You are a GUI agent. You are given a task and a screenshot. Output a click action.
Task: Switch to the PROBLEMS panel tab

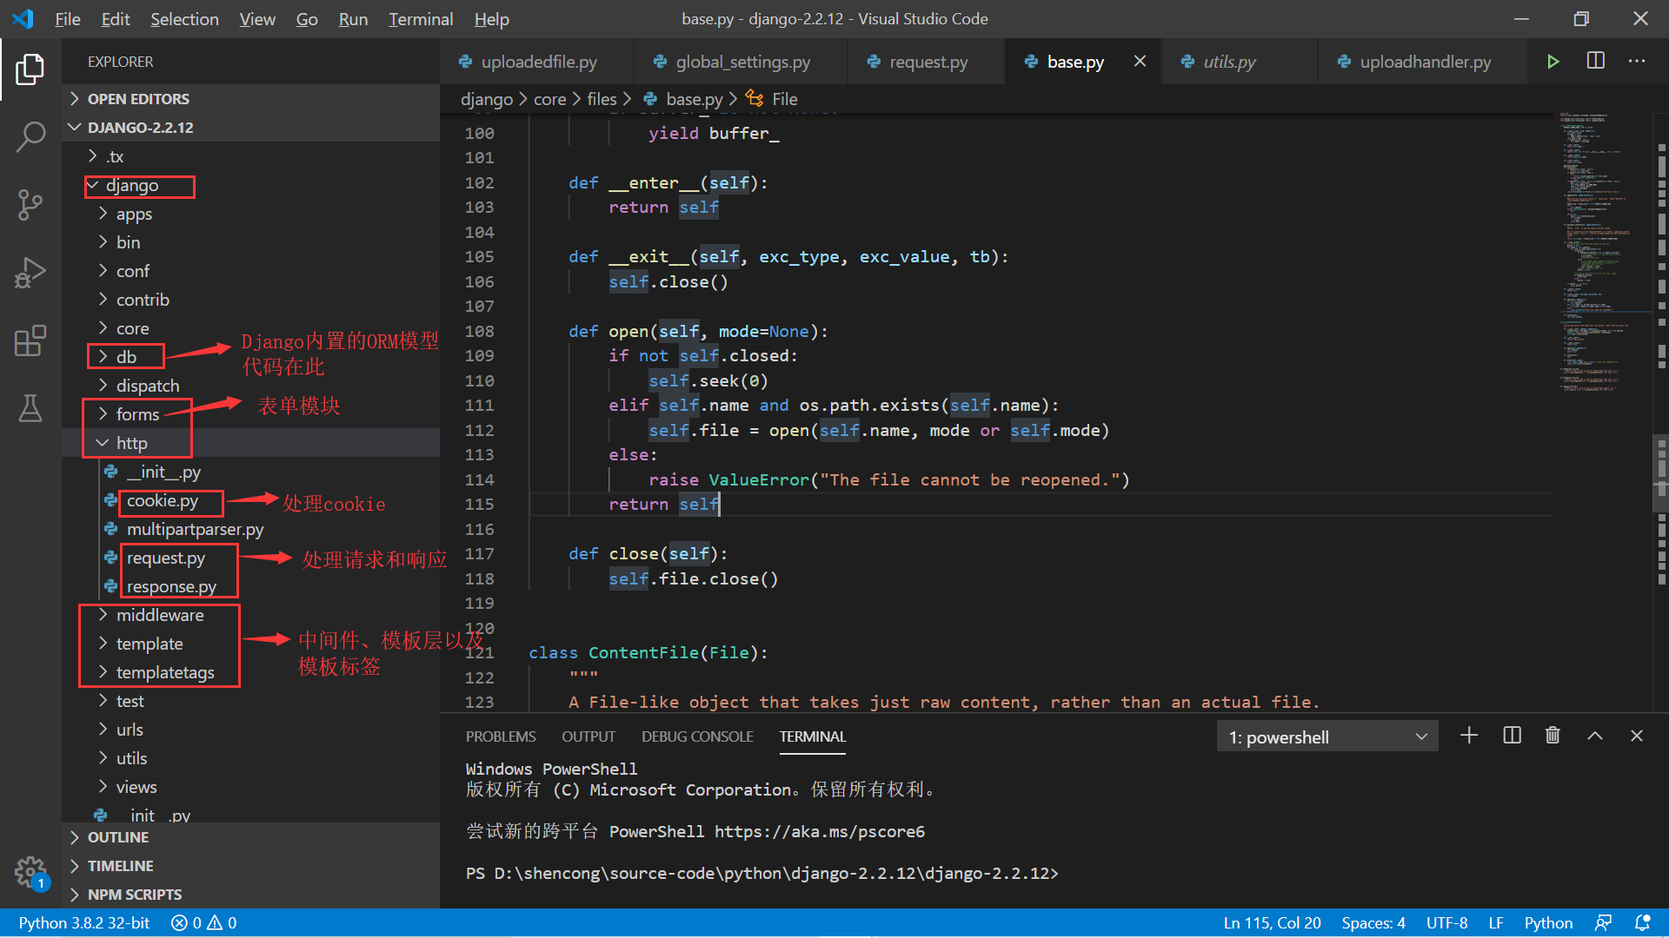point(501,737)
